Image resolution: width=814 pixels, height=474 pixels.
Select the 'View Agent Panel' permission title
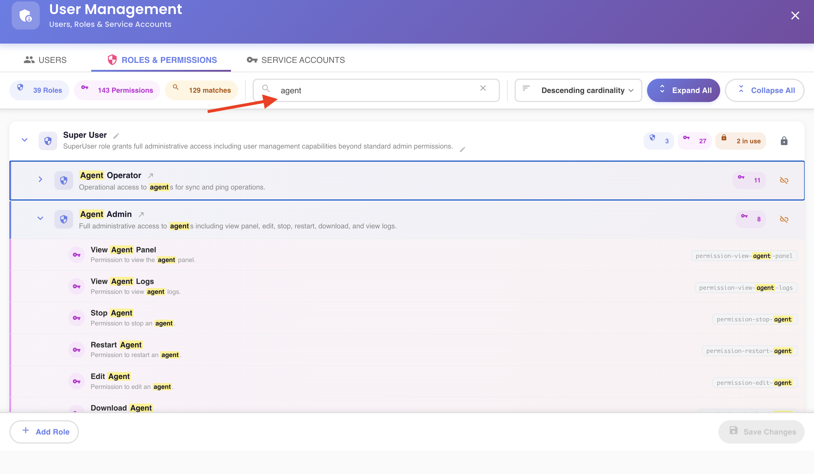point(123,249)
